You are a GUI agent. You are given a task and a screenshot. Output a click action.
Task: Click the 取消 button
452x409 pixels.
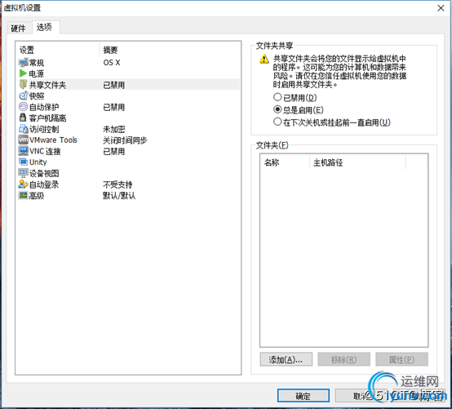click(361, 396)
